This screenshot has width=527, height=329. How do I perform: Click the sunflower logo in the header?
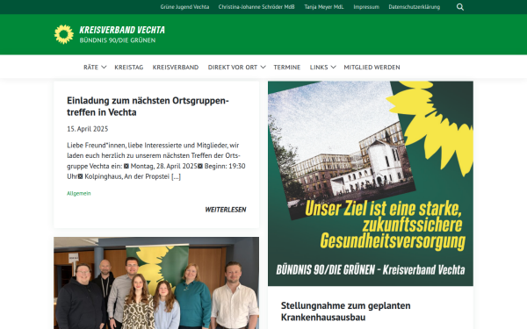pos(64,34)
